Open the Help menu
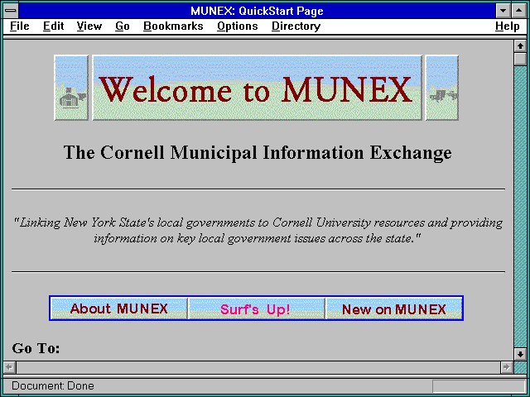This screenshot has width=530, height=397. pyautogui.click(x=507, y=26)
